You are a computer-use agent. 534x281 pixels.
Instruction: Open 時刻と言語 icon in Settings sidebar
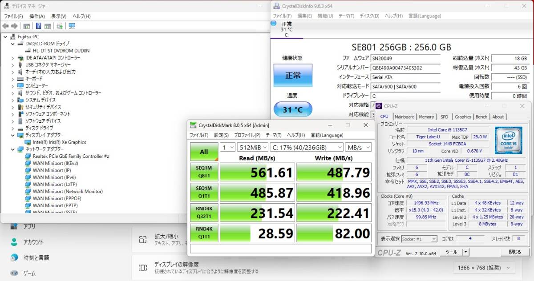pos(15,258)
